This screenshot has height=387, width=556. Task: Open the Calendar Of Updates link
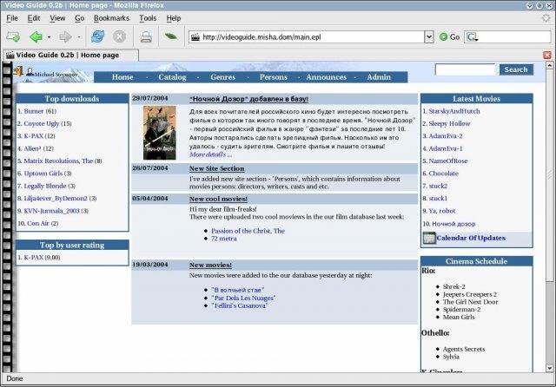471,238
